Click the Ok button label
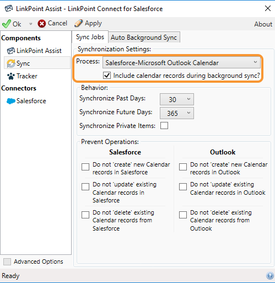275x283 pixels. (x=17, y=24)
